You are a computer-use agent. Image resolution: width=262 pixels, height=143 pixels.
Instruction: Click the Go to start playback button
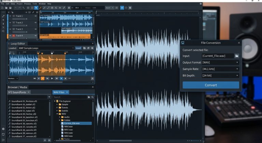pos(34,78)
